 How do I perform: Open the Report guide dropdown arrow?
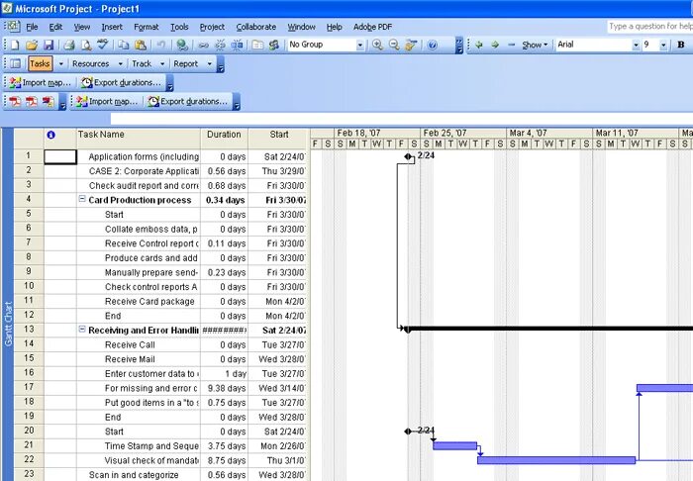(209, 64)
